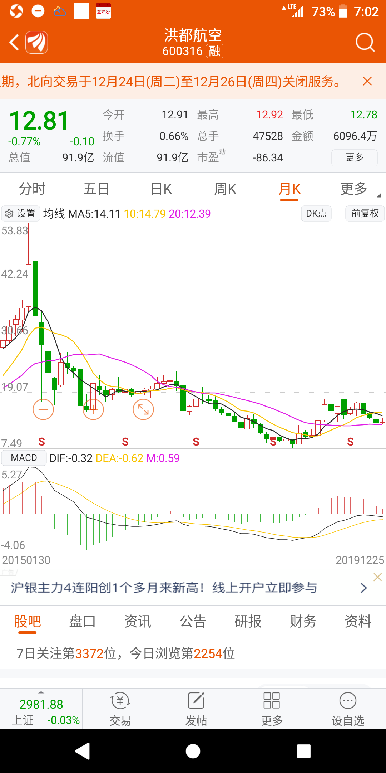Screen dimensions: 386x773
Task: Tap the ad chevron arrow
Action: point(364,588)
